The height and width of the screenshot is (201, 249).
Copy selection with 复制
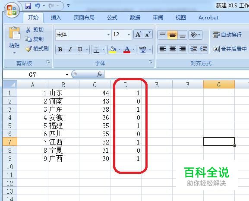[35, 39]
